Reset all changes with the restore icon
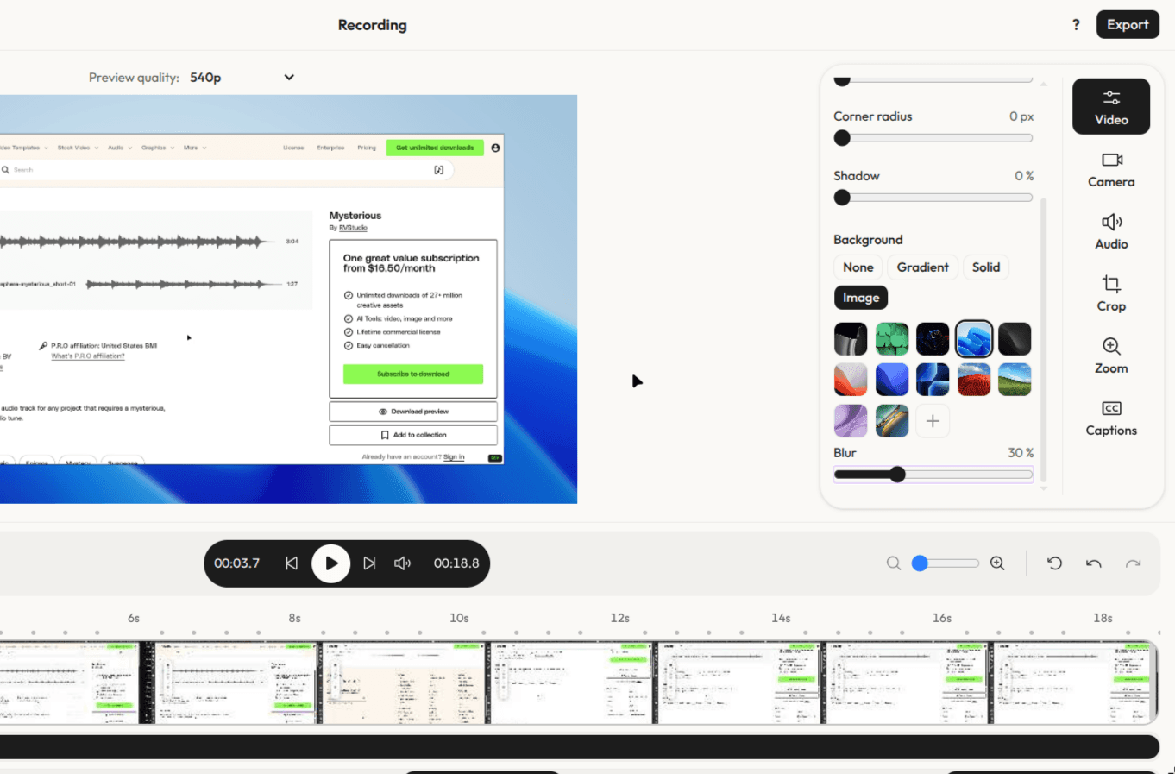 [1054, 563]
